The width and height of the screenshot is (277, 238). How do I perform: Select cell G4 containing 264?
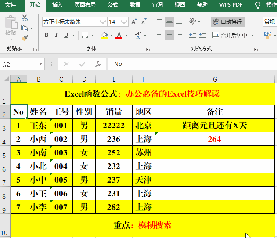click(215, 139)
